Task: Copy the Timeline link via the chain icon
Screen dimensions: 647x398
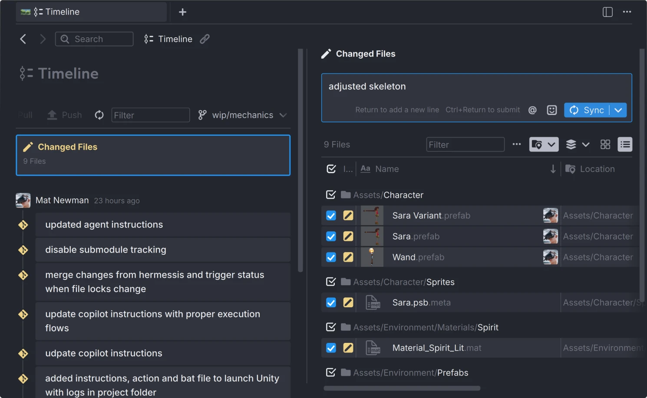Action: tap(205, 39)
